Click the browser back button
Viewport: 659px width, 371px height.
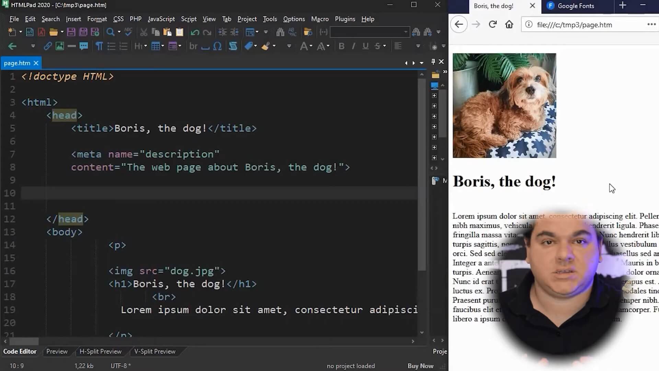click(459, 24)
